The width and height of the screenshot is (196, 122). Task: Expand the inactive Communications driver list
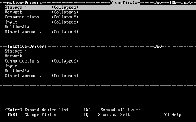42,61
